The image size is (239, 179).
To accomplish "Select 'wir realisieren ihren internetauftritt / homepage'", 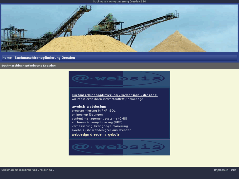I will click(x=108, y=99).
